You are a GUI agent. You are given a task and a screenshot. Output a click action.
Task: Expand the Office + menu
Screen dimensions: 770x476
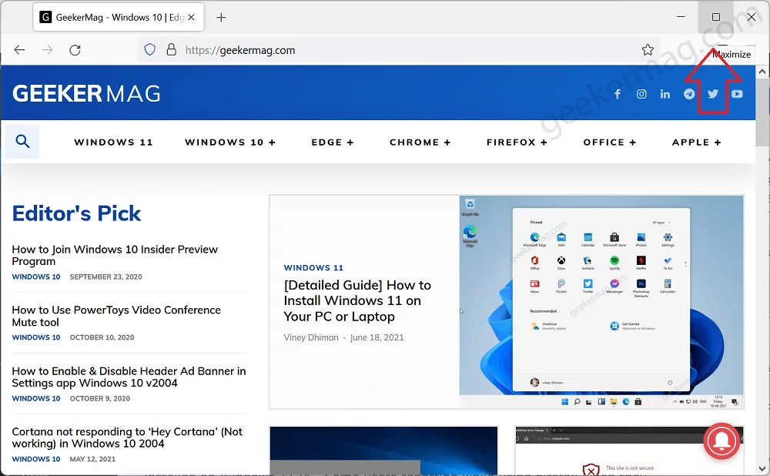(x=610, y=142)
